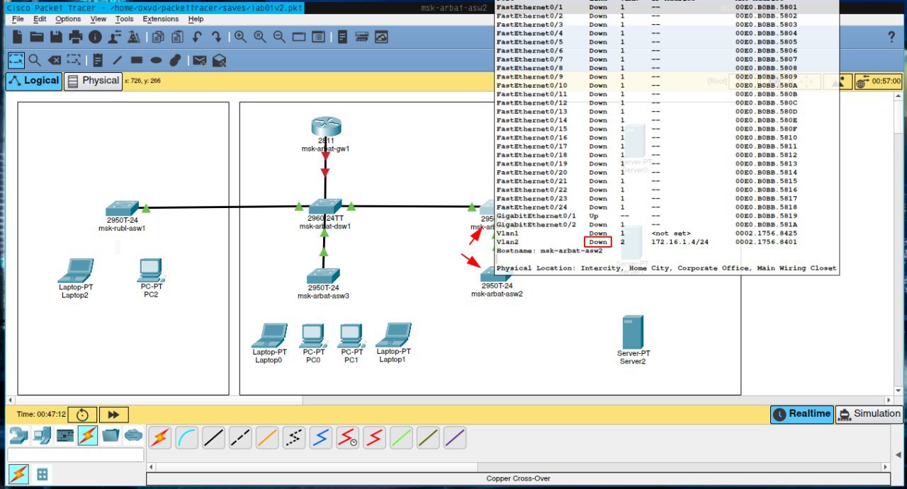Reset zoom level icon
Image resolution: width=907 pixels, height=489 pixels.
pos(260,37)
